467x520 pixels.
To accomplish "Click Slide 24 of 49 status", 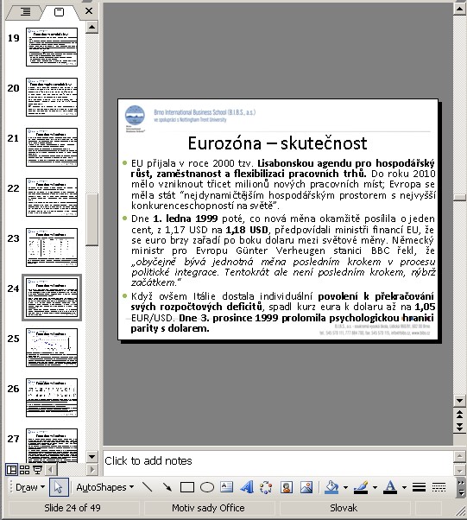I will click(73, 508).
